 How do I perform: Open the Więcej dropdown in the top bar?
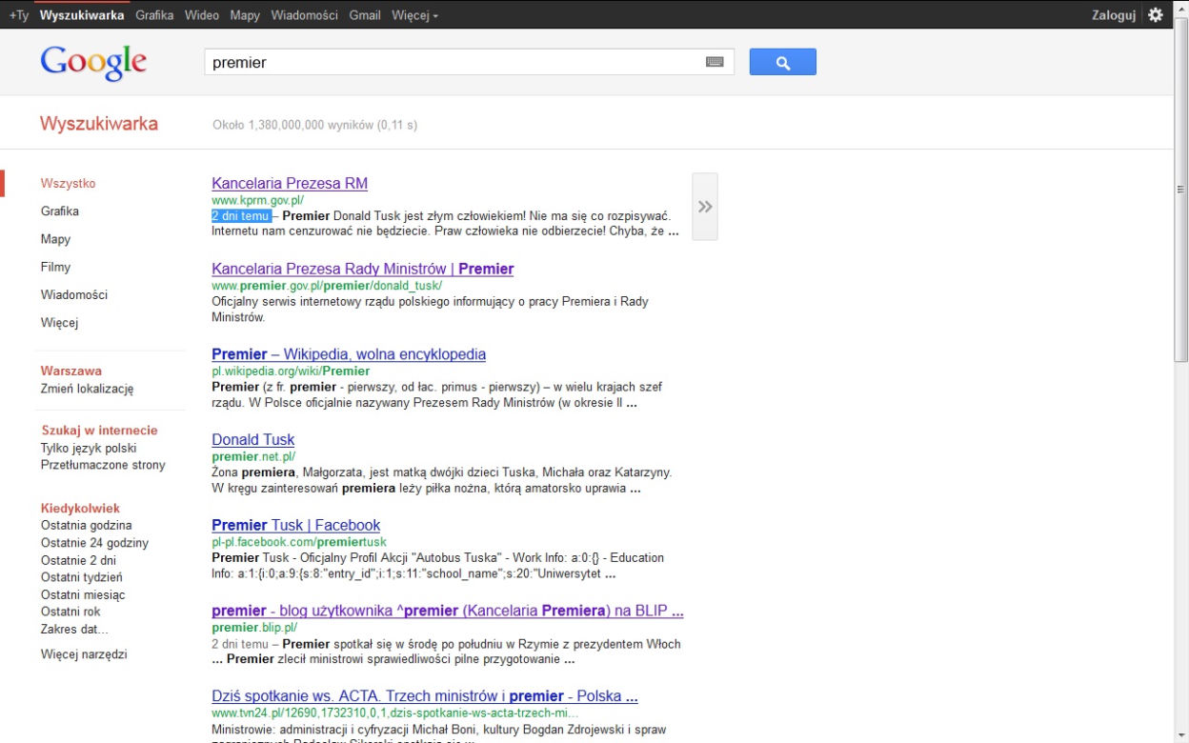[x=414, y=15]
